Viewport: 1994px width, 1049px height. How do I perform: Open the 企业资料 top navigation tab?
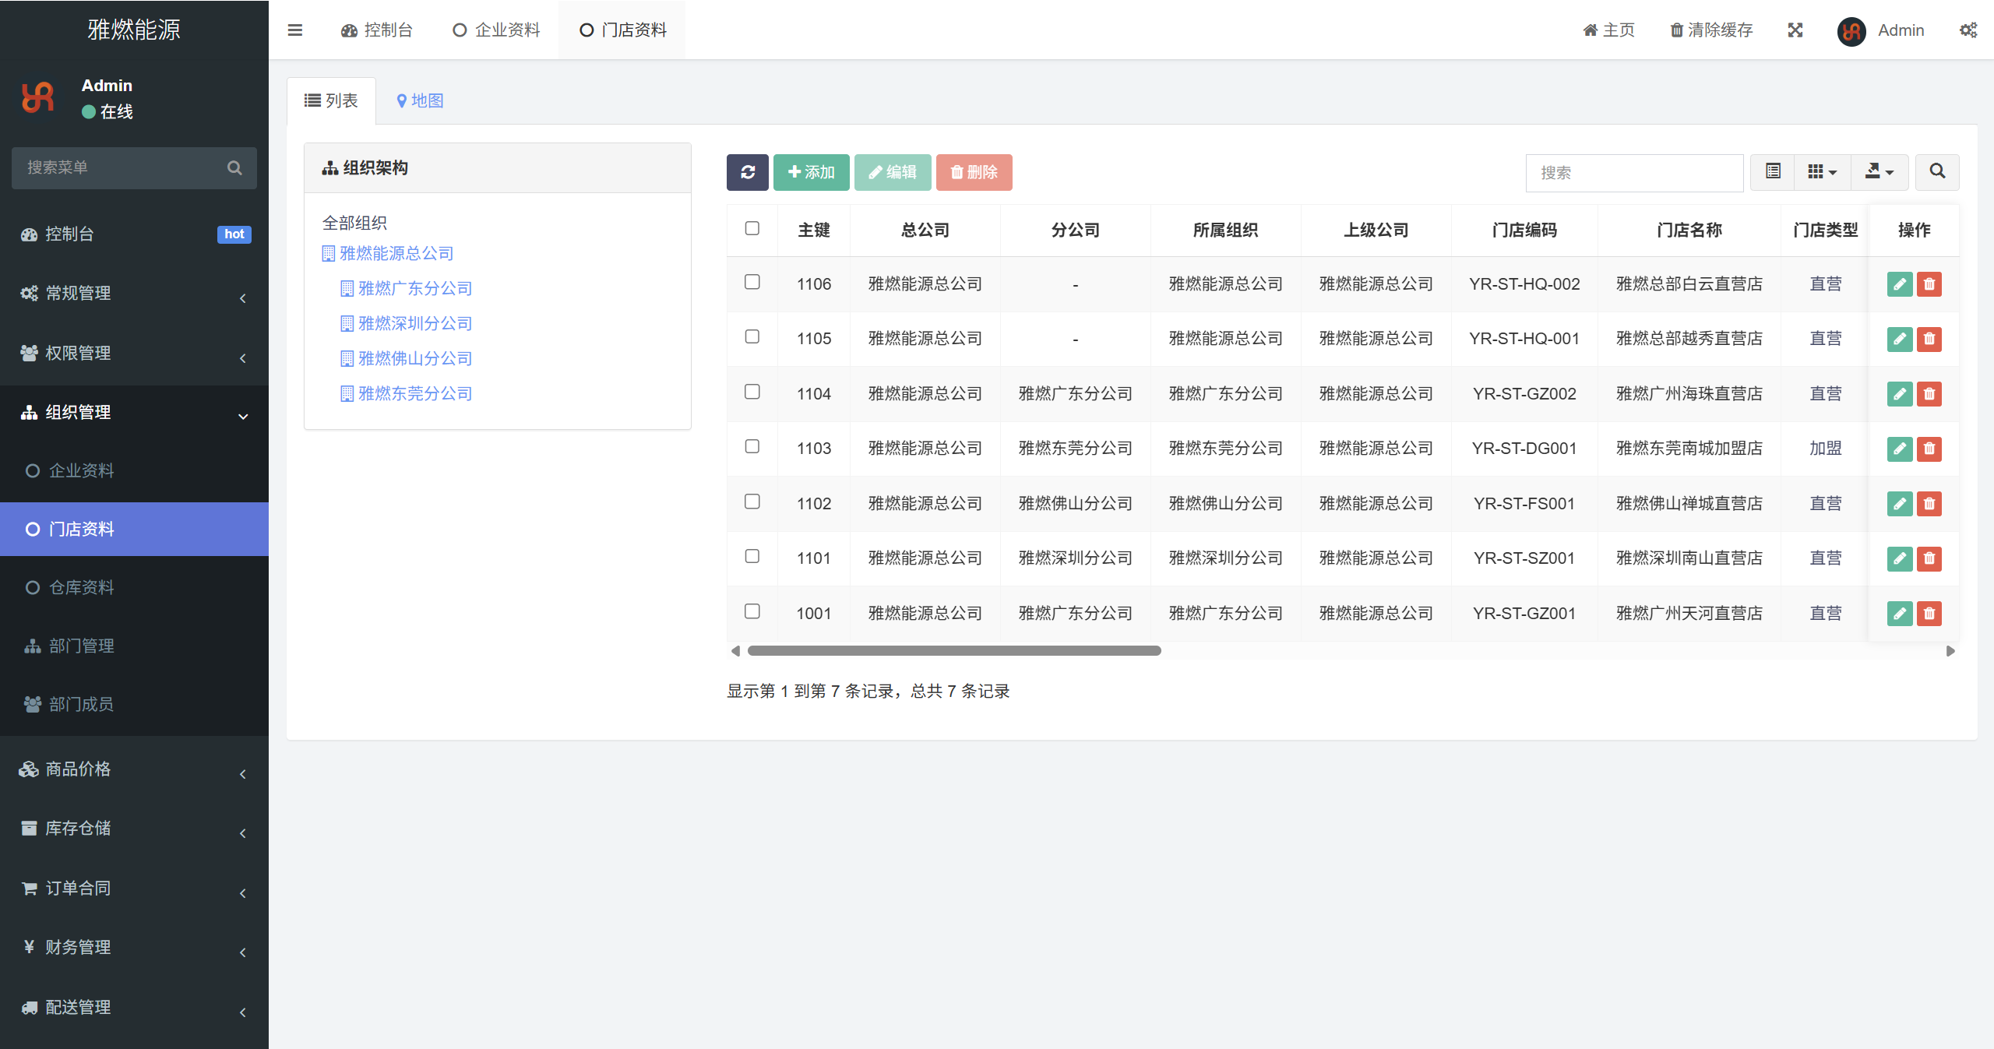point(496,30)
